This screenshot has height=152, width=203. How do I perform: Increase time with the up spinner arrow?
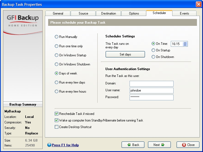click(185, 43)
